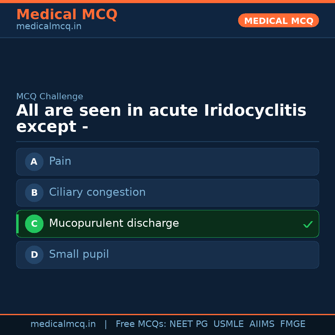
Task: Click the 'Free MCQs:' footer text
Action: (141, 324)
